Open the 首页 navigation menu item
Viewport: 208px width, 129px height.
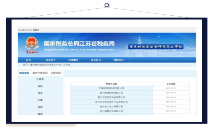pos(28,60)
